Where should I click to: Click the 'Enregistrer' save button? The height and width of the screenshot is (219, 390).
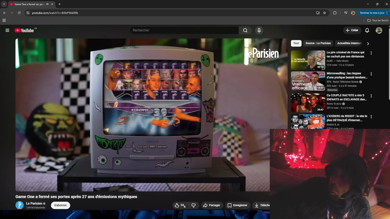coord(237,205)
